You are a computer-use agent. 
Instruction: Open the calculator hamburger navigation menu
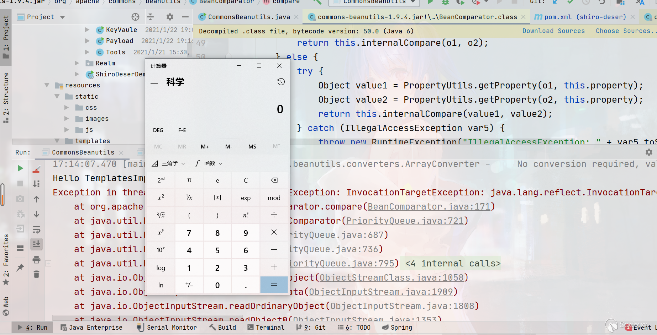tap(154, 82)
